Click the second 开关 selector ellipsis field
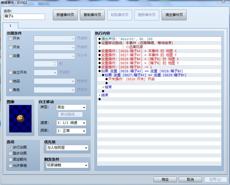Screen dimensions: 230x185 coord(54,47)
